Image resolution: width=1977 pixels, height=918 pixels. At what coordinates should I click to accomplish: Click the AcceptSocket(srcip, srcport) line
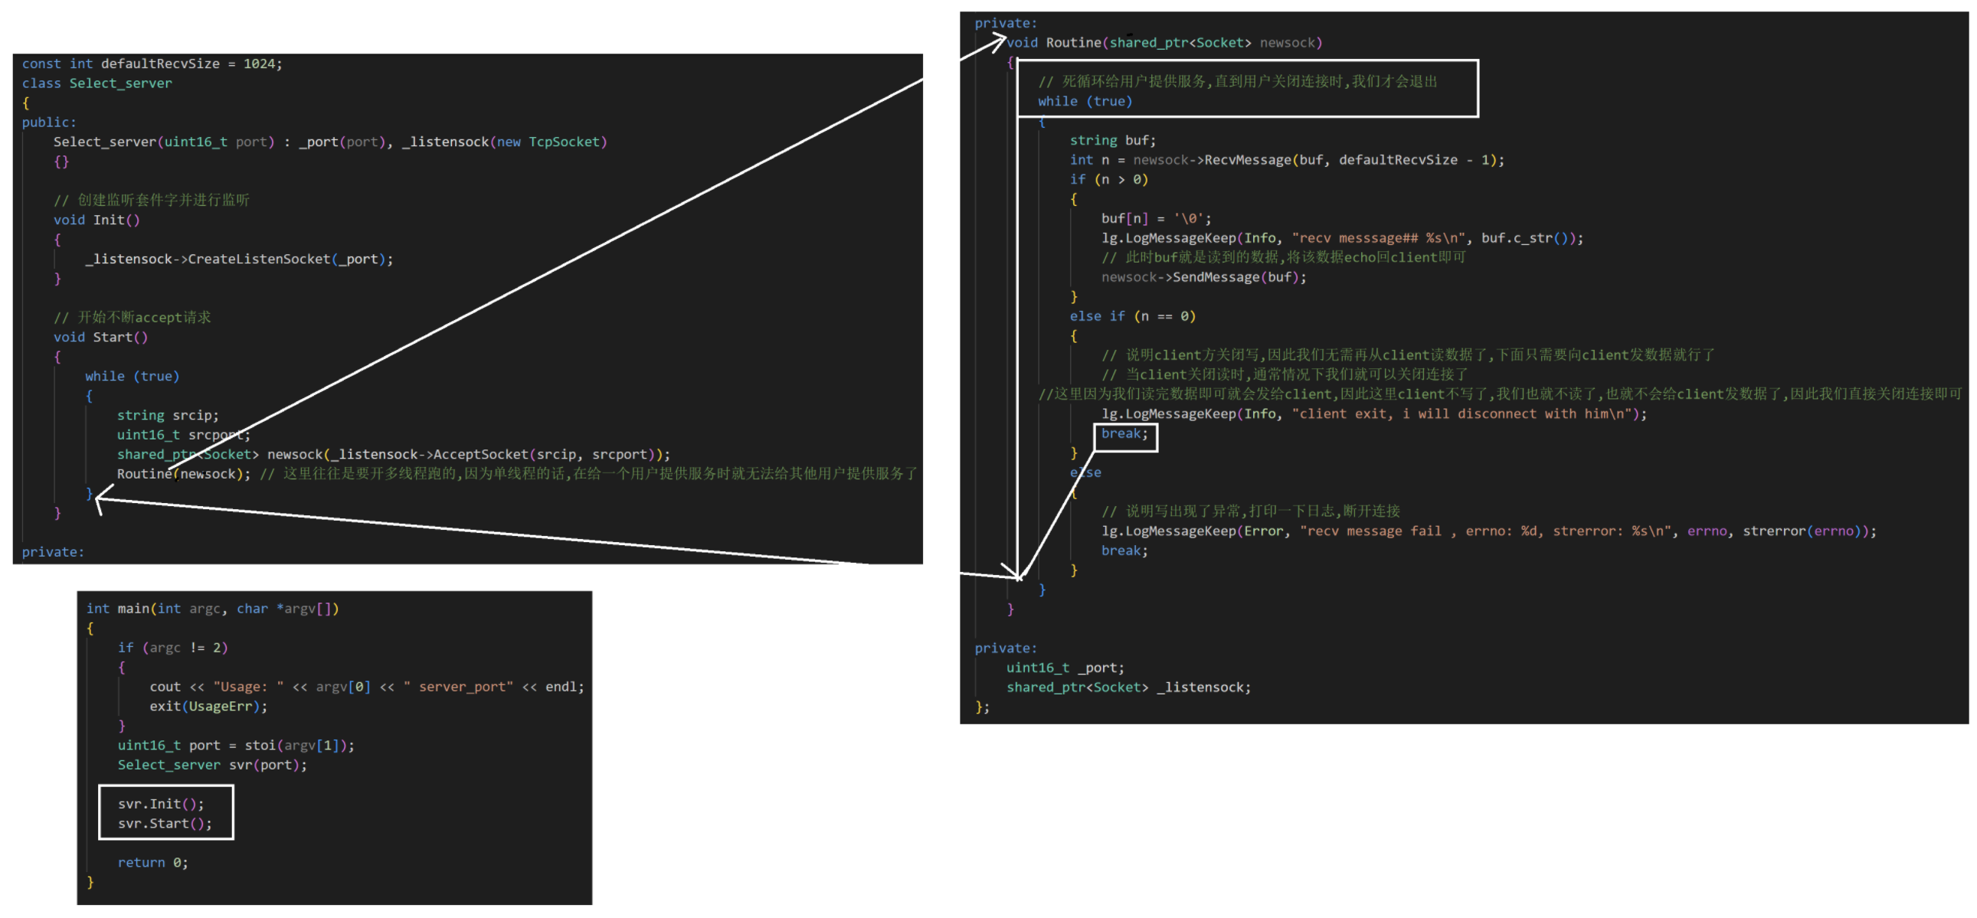click(393, 455)
